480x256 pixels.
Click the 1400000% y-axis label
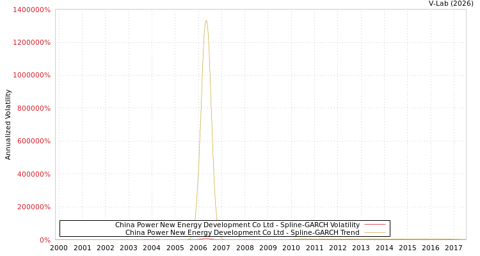click(x=31, y=10)
